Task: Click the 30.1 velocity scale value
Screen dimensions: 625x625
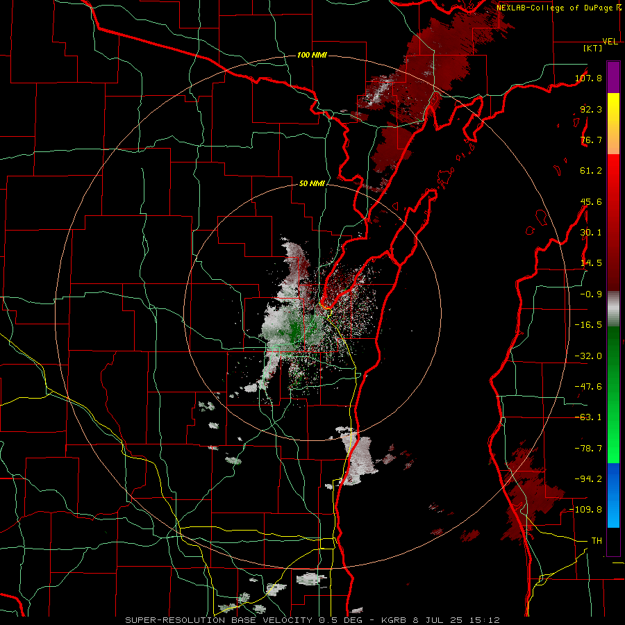Action: [x=591, y=233]
